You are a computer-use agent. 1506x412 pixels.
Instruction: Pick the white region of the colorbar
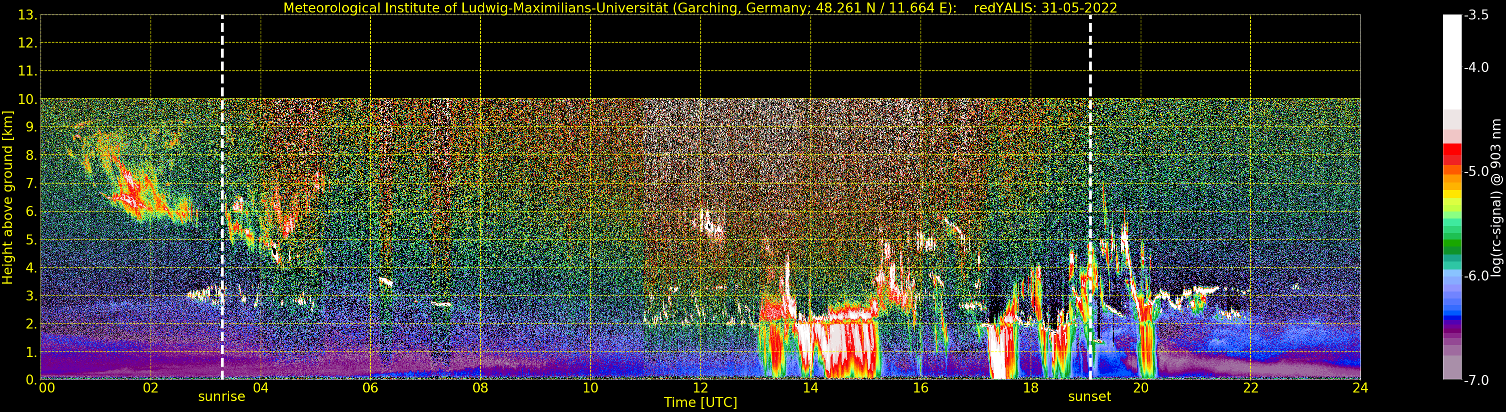click(1452, 61)
